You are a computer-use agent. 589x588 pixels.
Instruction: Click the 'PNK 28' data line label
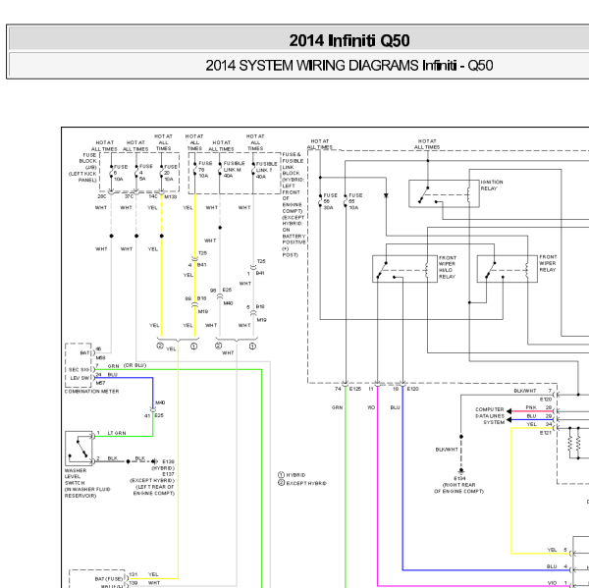point(538,407)
